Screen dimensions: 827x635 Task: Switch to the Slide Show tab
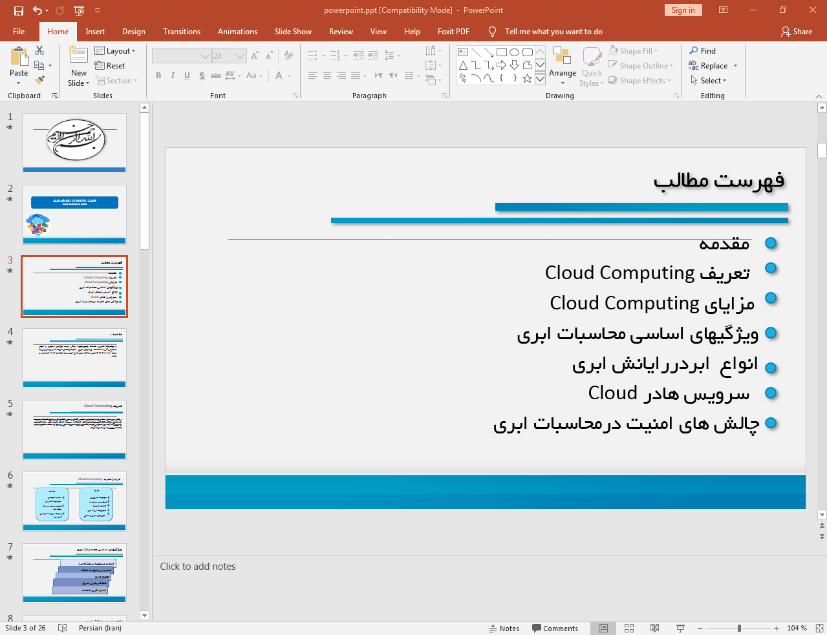[x=293, y=31]
